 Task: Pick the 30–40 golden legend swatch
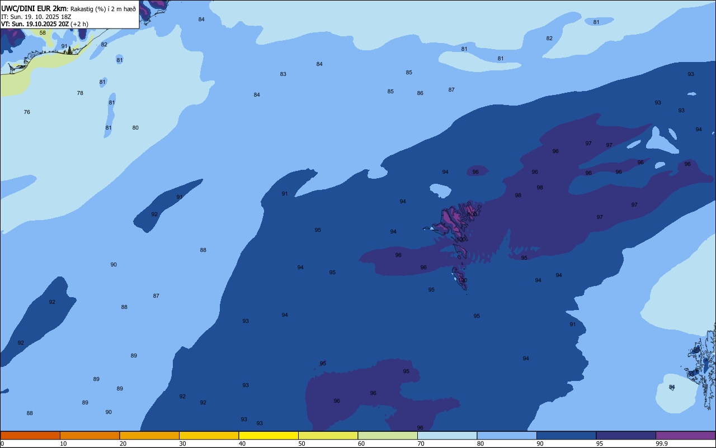pos(209,435)
